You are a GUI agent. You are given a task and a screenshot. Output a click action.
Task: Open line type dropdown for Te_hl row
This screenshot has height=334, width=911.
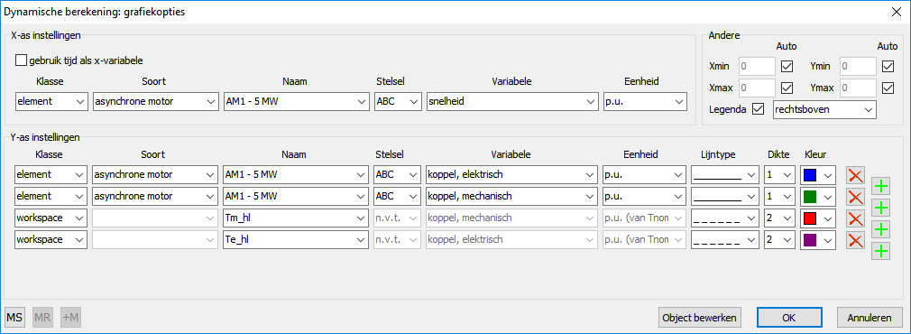pyautogui.click(x=725, y=239)
